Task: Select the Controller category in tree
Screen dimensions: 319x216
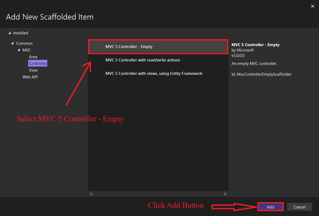Action: coord(38,64)
